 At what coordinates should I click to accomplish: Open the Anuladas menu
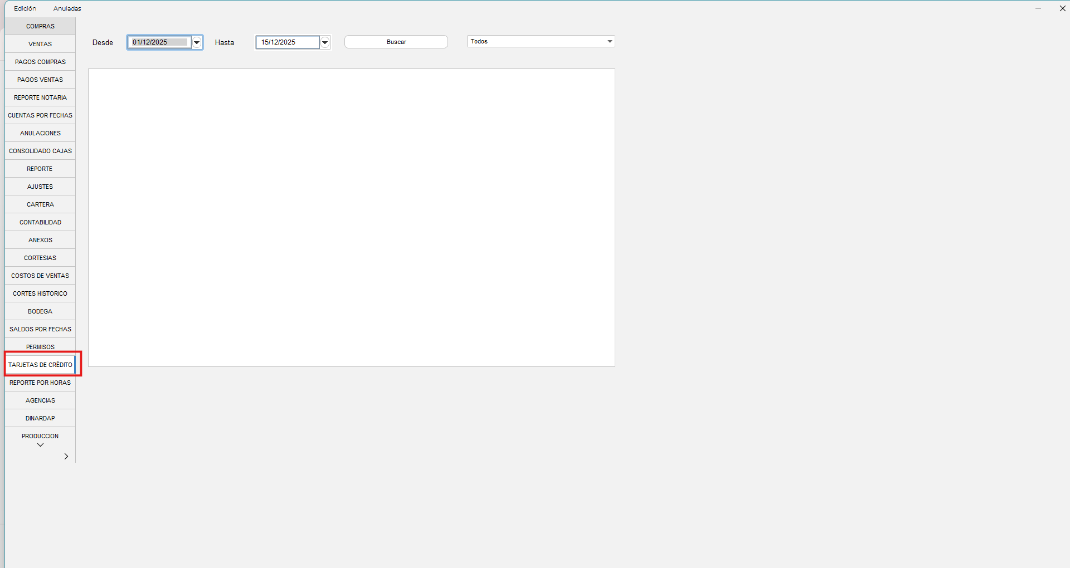[x=67, y=8]
